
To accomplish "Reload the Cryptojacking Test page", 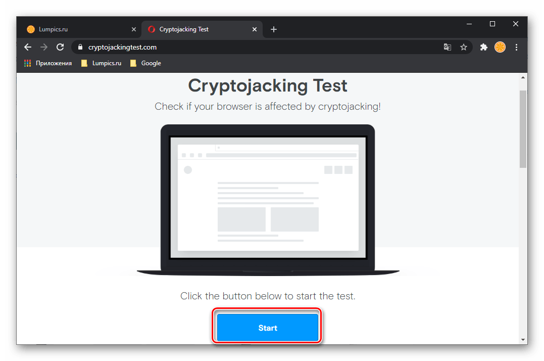I will pos(60,47).
